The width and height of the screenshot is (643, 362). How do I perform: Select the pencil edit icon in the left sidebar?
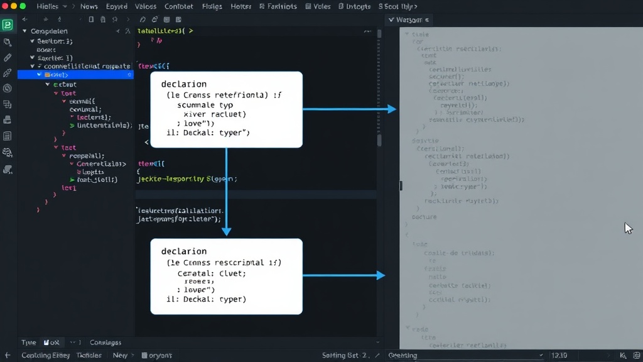pyautogui.click(x=8, y=57)
